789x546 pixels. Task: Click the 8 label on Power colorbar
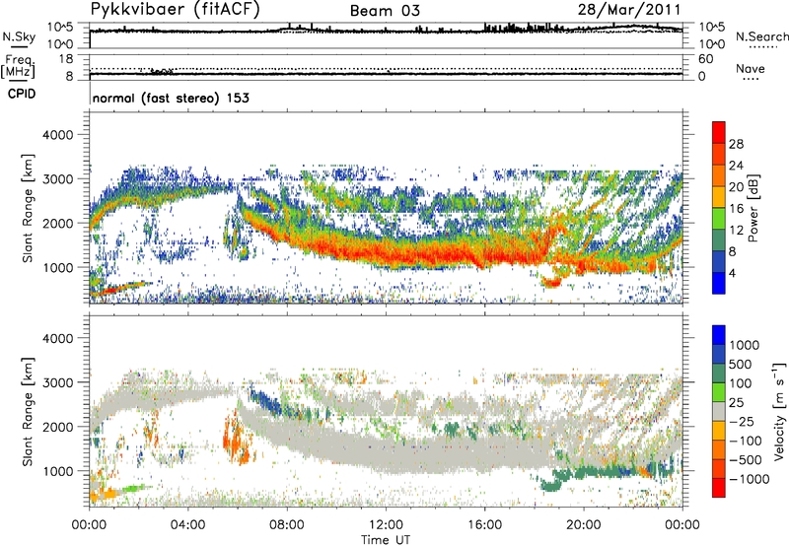732,251
